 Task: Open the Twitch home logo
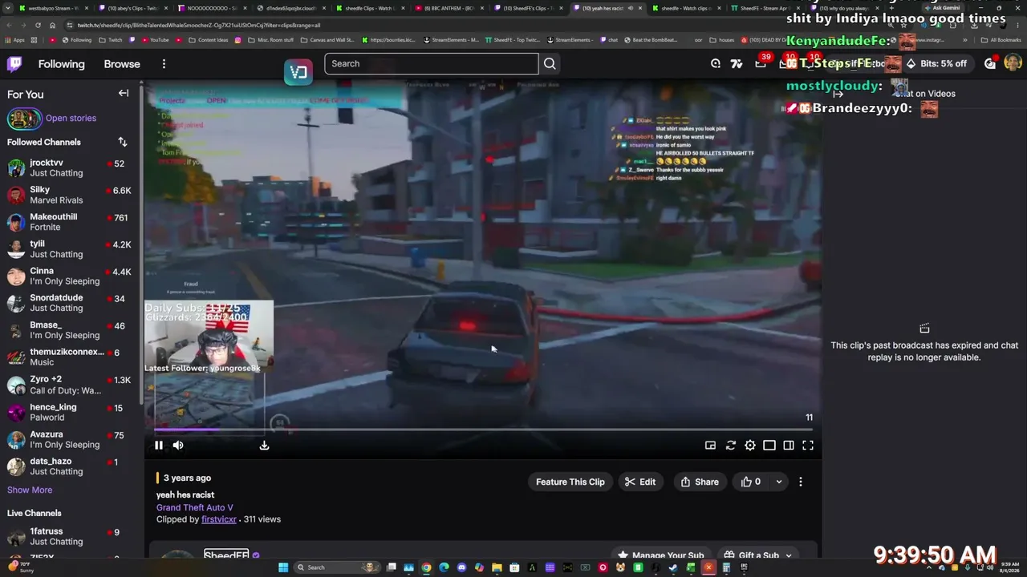[x=14, y=64]
